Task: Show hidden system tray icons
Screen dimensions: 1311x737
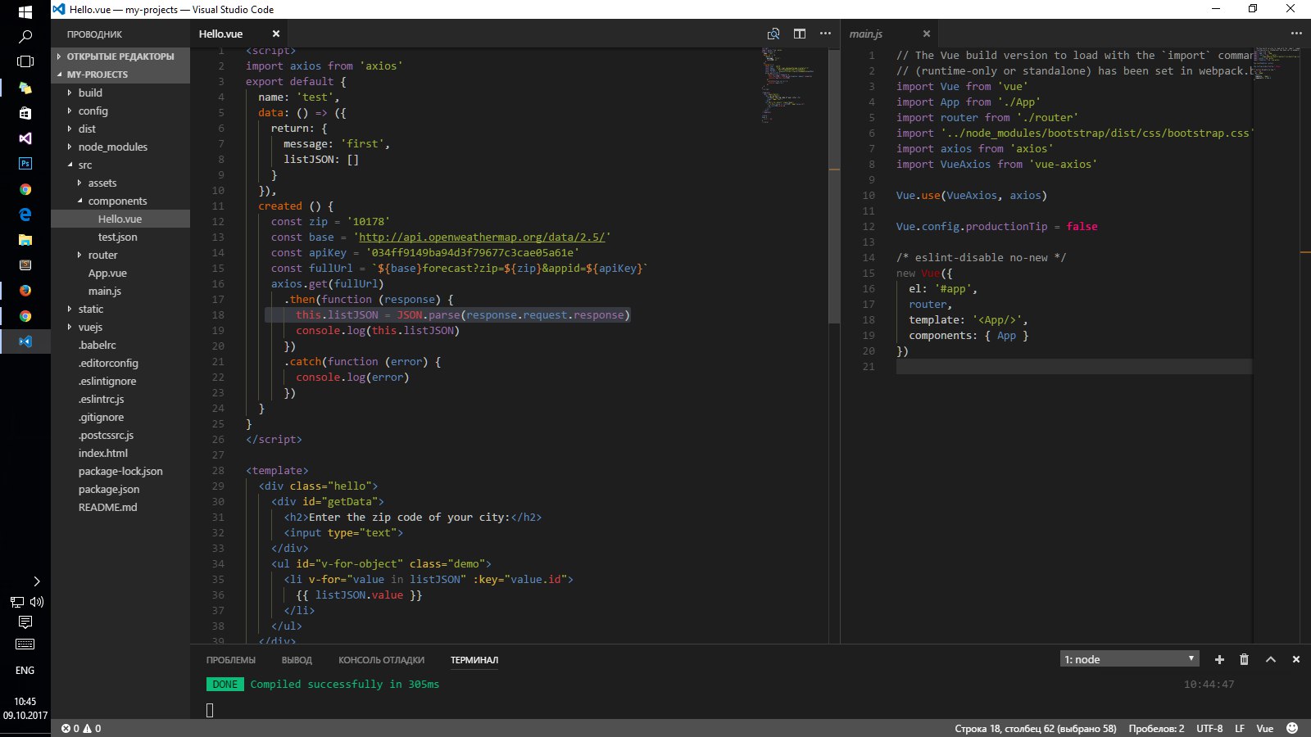Action: [x=36, y=581]
